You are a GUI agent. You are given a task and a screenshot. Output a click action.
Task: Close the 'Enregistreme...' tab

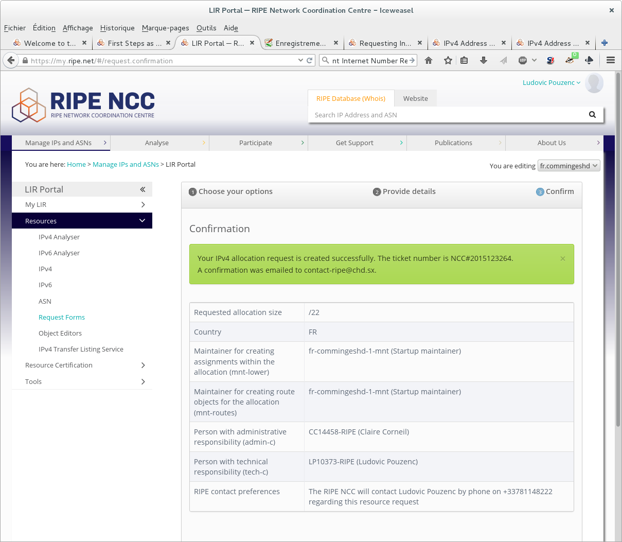(336, 43)
